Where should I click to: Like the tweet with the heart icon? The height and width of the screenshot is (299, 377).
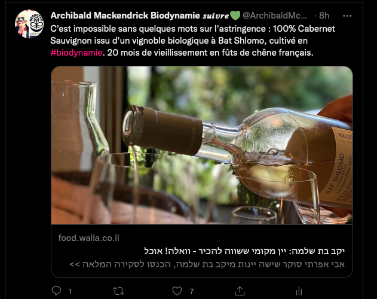[x=177, y=291]
